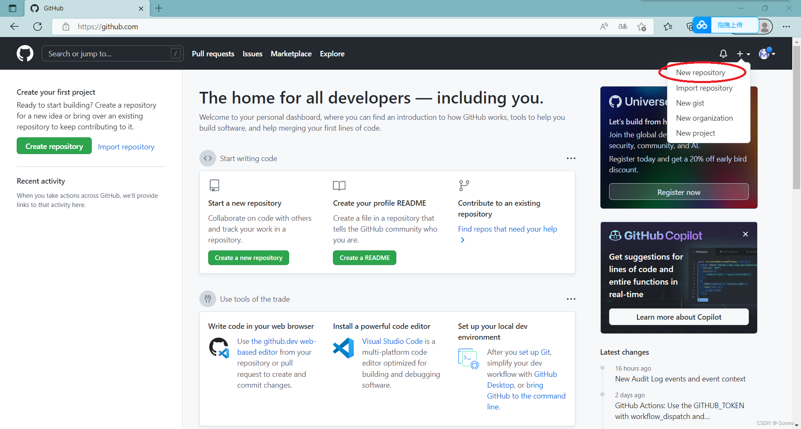Click the GitHub Copilot logo icon
Viewport: 801px width, 429px height.
[x=615, y=236]
